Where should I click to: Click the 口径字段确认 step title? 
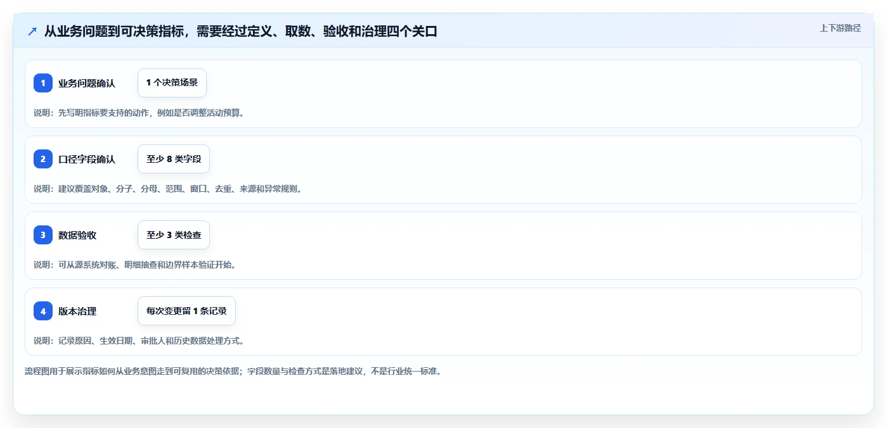87,159
